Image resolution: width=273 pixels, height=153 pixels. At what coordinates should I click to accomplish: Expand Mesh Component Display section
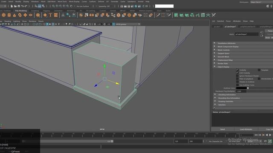(243, 47)
